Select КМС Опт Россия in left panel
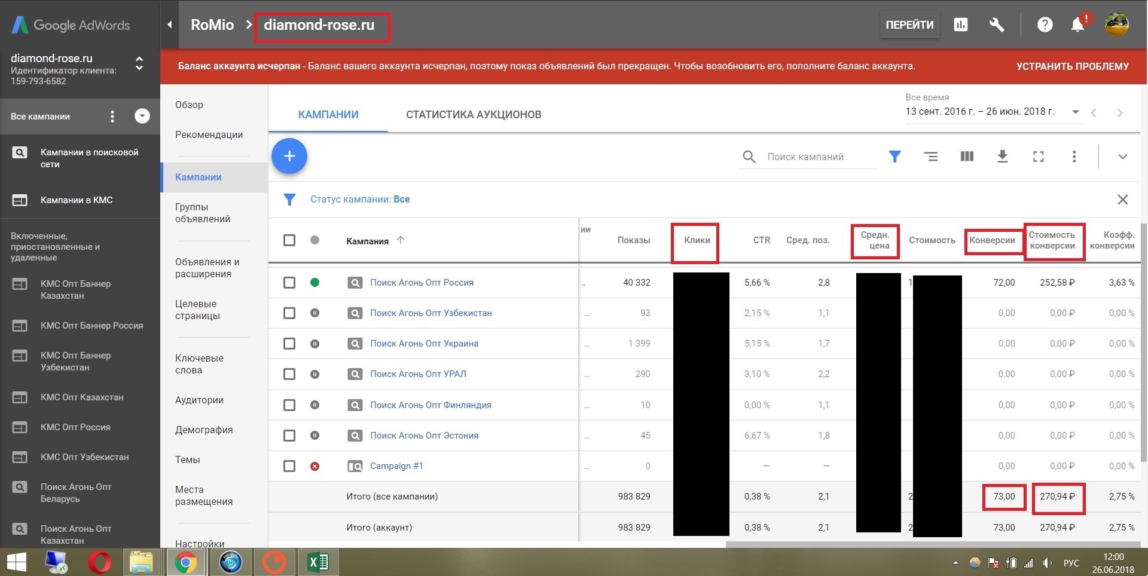This screenshot has width=1148, height=576. coord(75,427)
